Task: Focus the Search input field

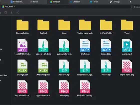Action: pyautogui.click(x=136, y=7)
